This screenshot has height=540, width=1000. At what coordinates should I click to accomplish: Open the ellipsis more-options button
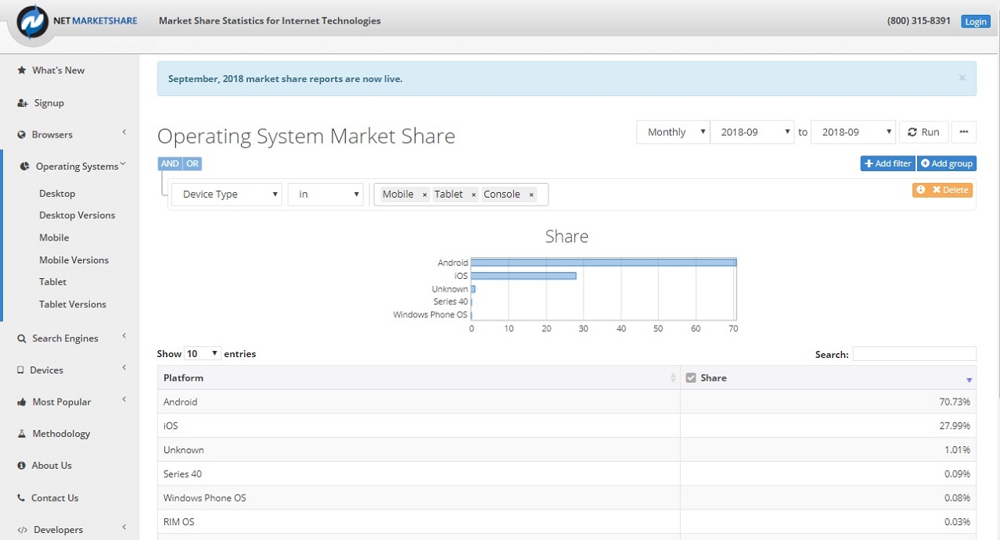[964, 132]
